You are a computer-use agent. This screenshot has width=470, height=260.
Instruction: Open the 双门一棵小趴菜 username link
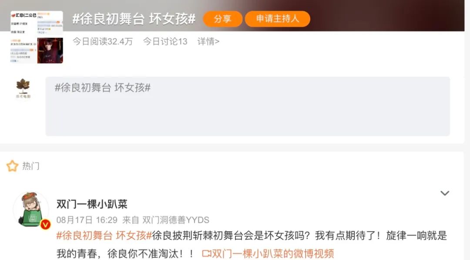click(92, 204)
